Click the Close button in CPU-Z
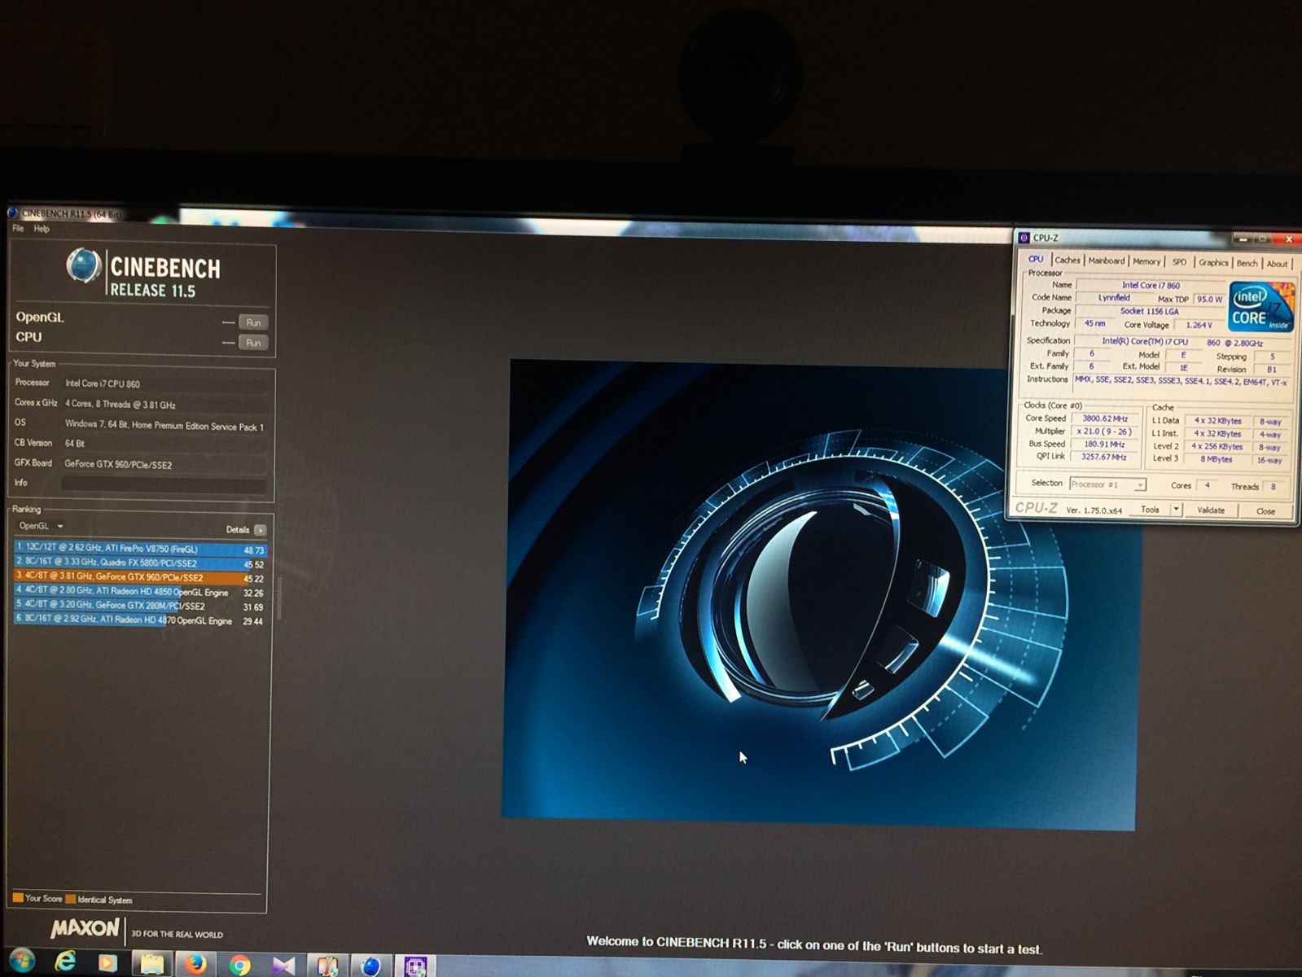The width and height of the screenshot is (1302, 977). click(x=1265, y=511)
